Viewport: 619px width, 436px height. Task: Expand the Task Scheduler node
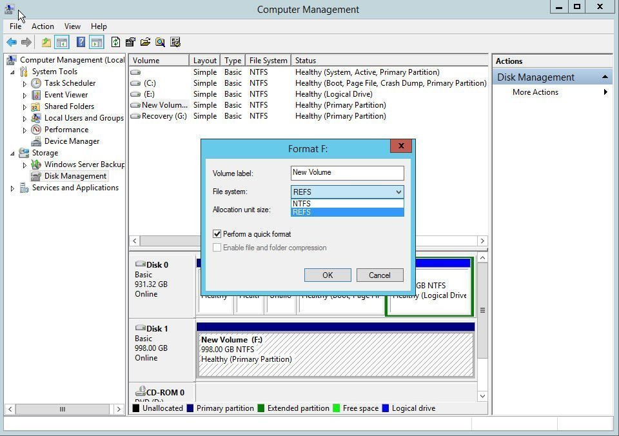coord(25,84)
